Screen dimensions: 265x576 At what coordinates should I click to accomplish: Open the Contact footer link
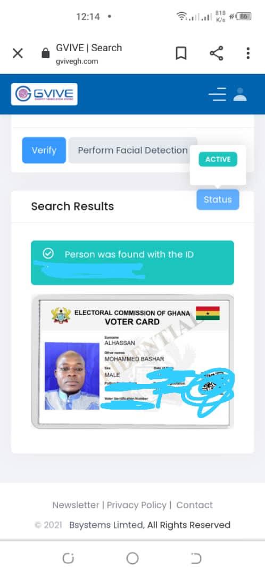coord(194,505)
